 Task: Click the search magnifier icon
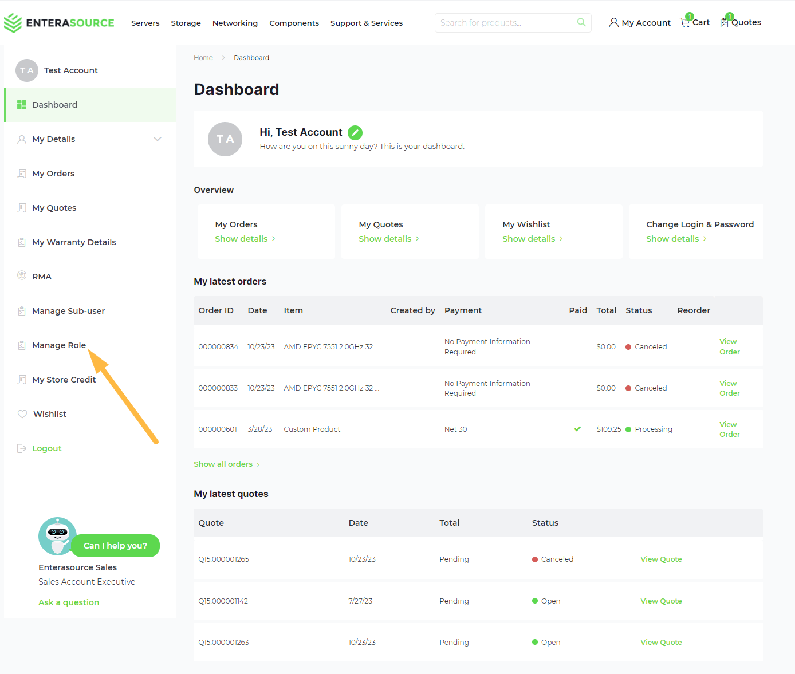pyautogui.click(x=581, y=23)
